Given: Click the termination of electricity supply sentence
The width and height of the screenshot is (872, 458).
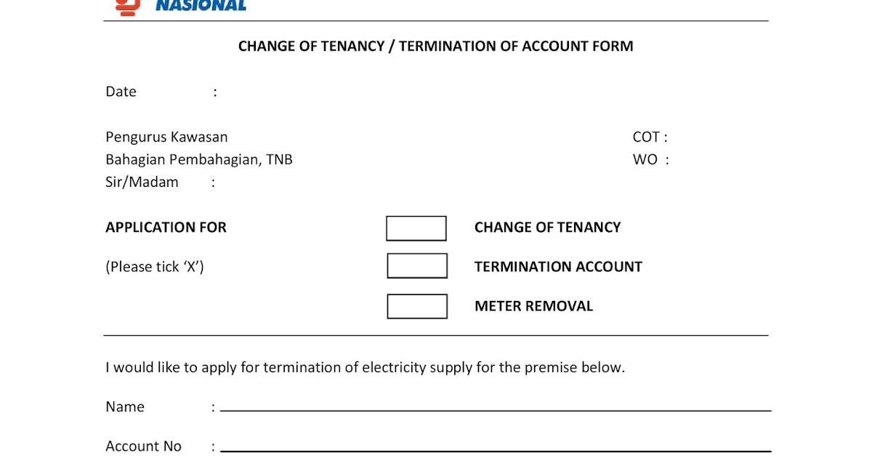Looking at the screenshot, I should click(x=366, y=368).
